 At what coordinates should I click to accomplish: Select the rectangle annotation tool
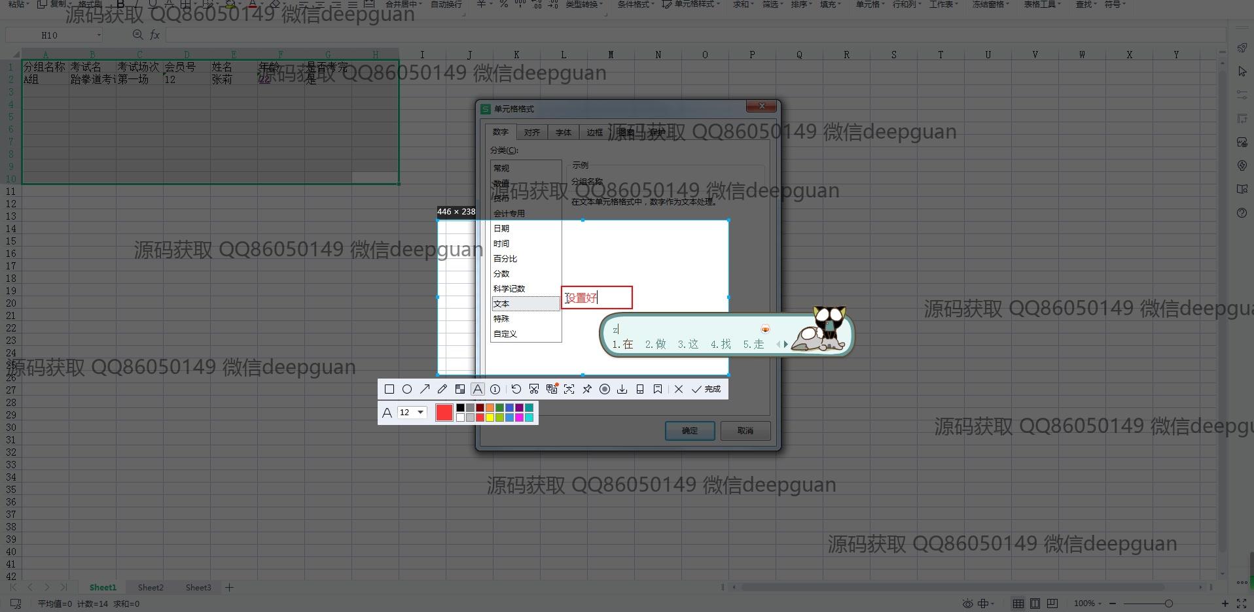point(389,389)
